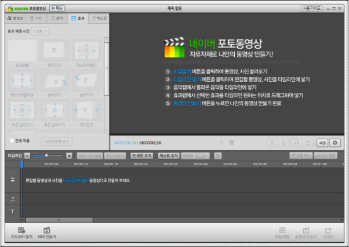Play the preview video
349x247 pixels.
coord(221,143)
